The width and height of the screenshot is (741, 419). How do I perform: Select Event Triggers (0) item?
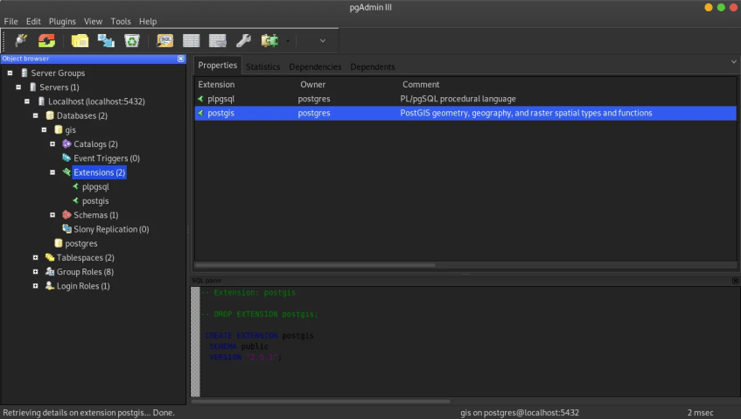coord(107,158)
